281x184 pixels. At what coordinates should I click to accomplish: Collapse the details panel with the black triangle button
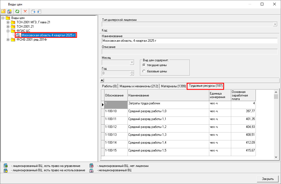102,80
